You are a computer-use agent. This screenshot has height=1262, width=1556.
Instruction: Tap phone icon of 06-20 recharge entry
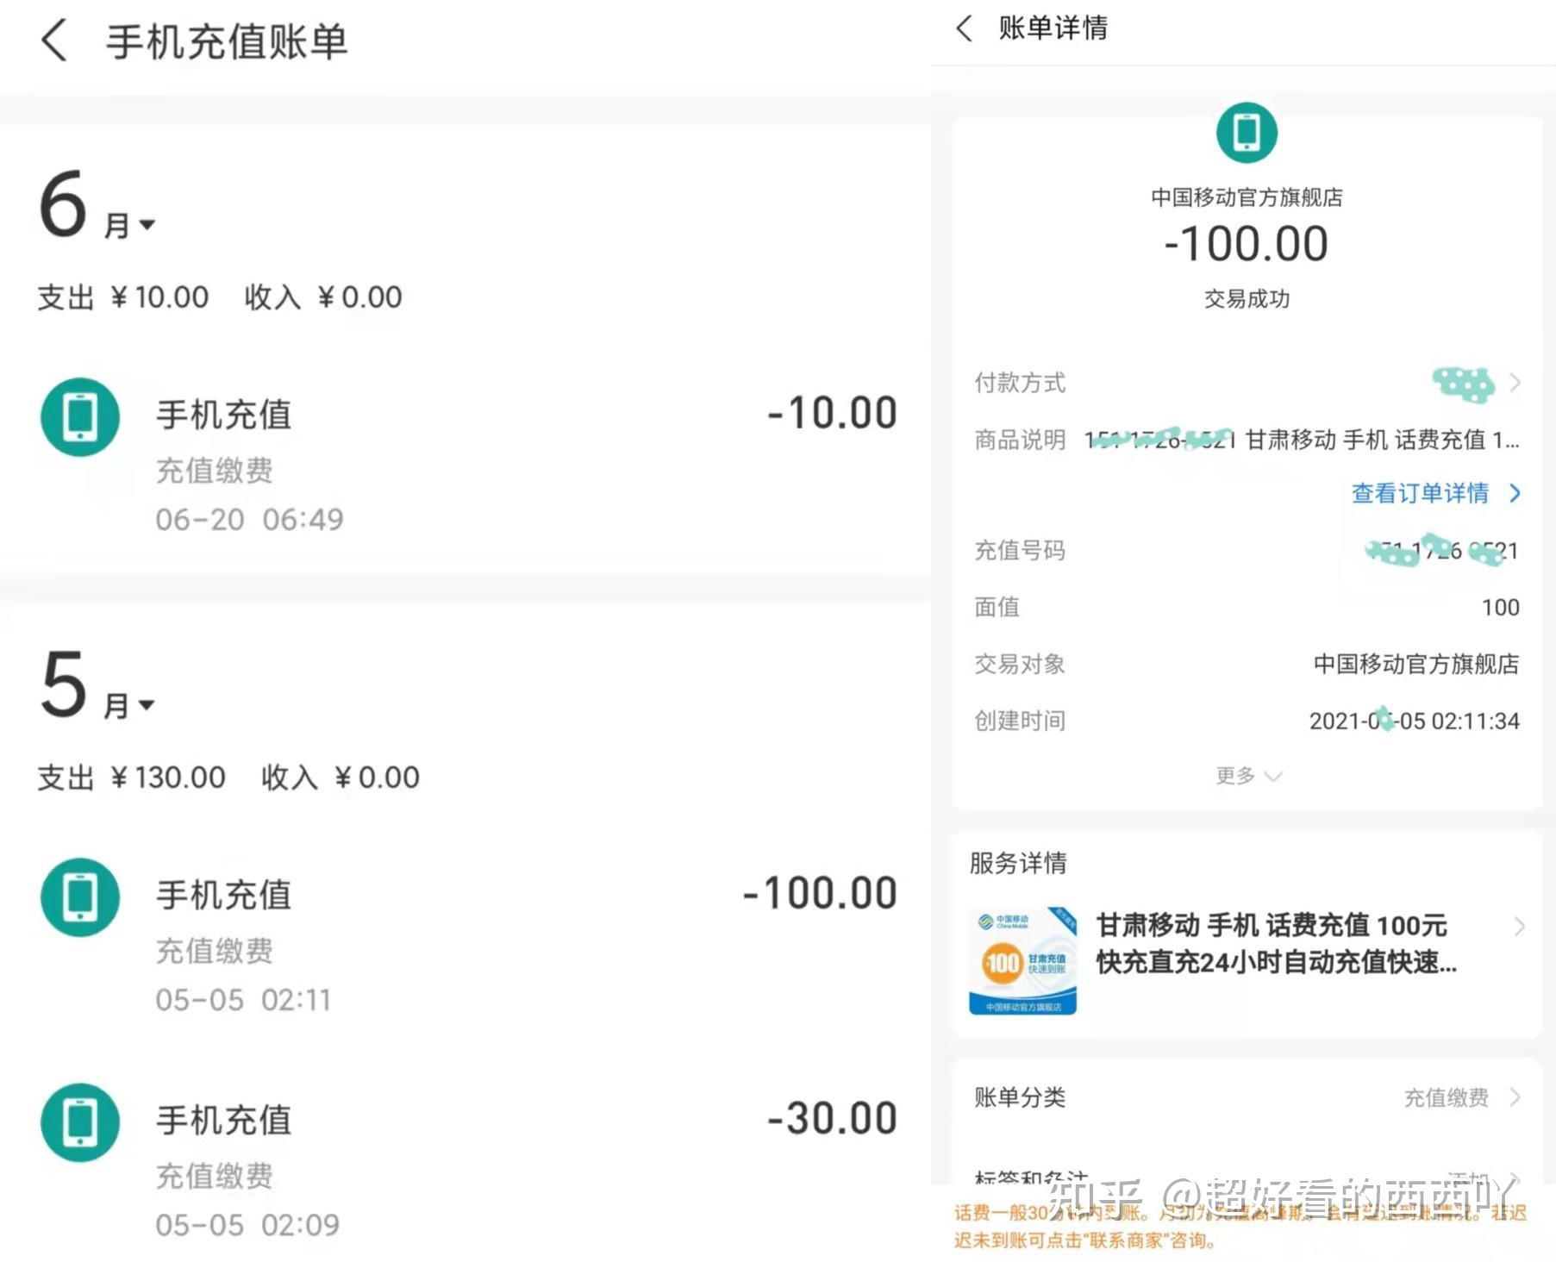(80, 416)
